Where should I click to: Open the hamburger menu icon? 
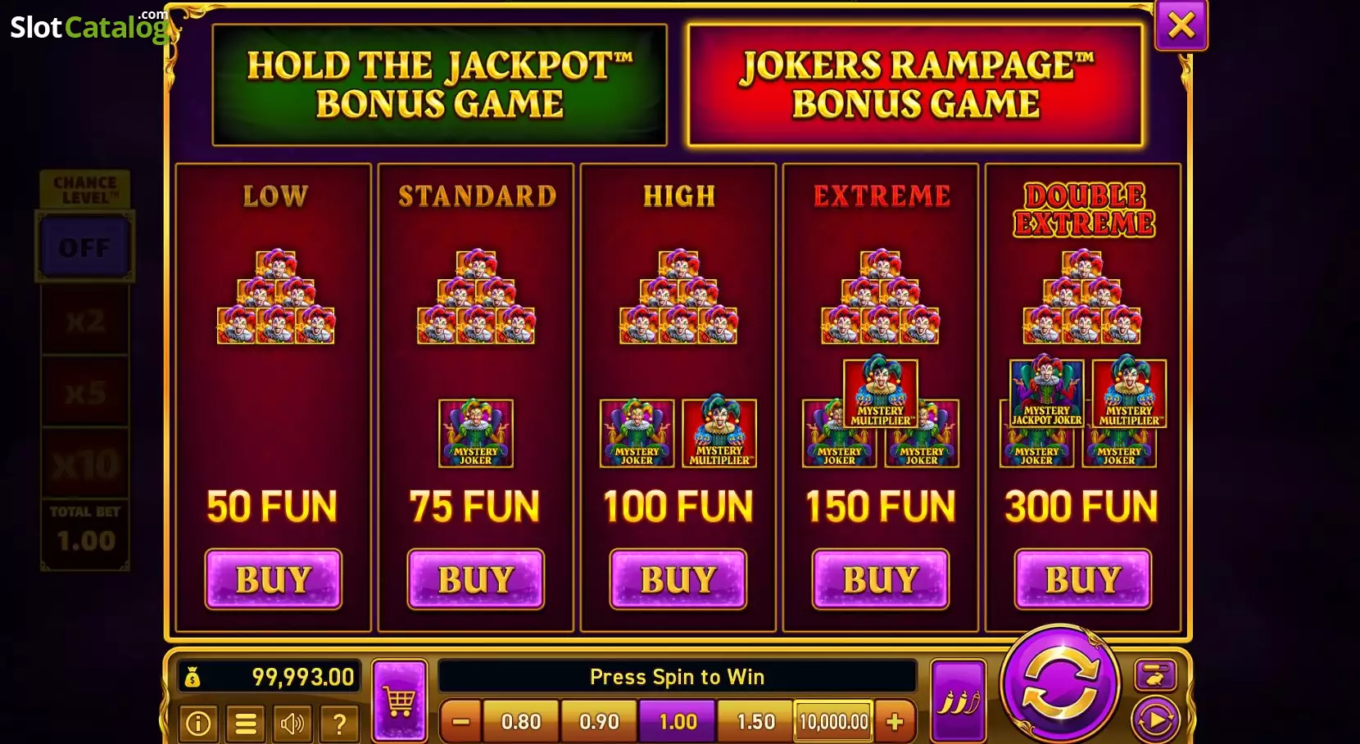tap(246, 723)
